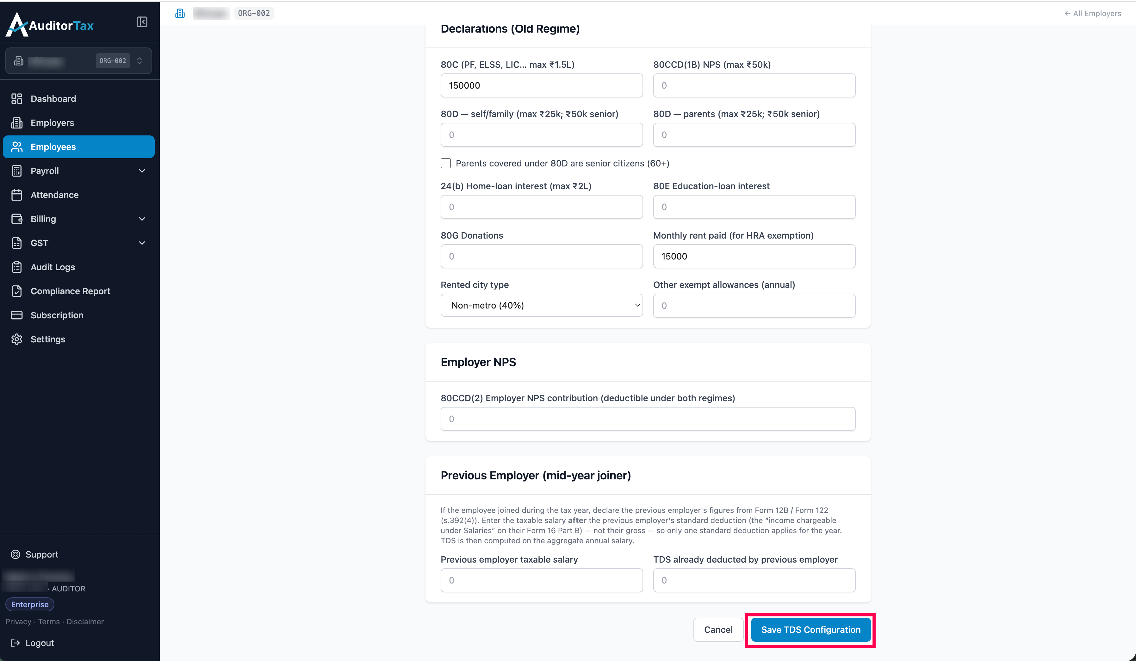Open the Rented city type dropdown
Viewport: 1136px width, 661px height.
[541, 305]
